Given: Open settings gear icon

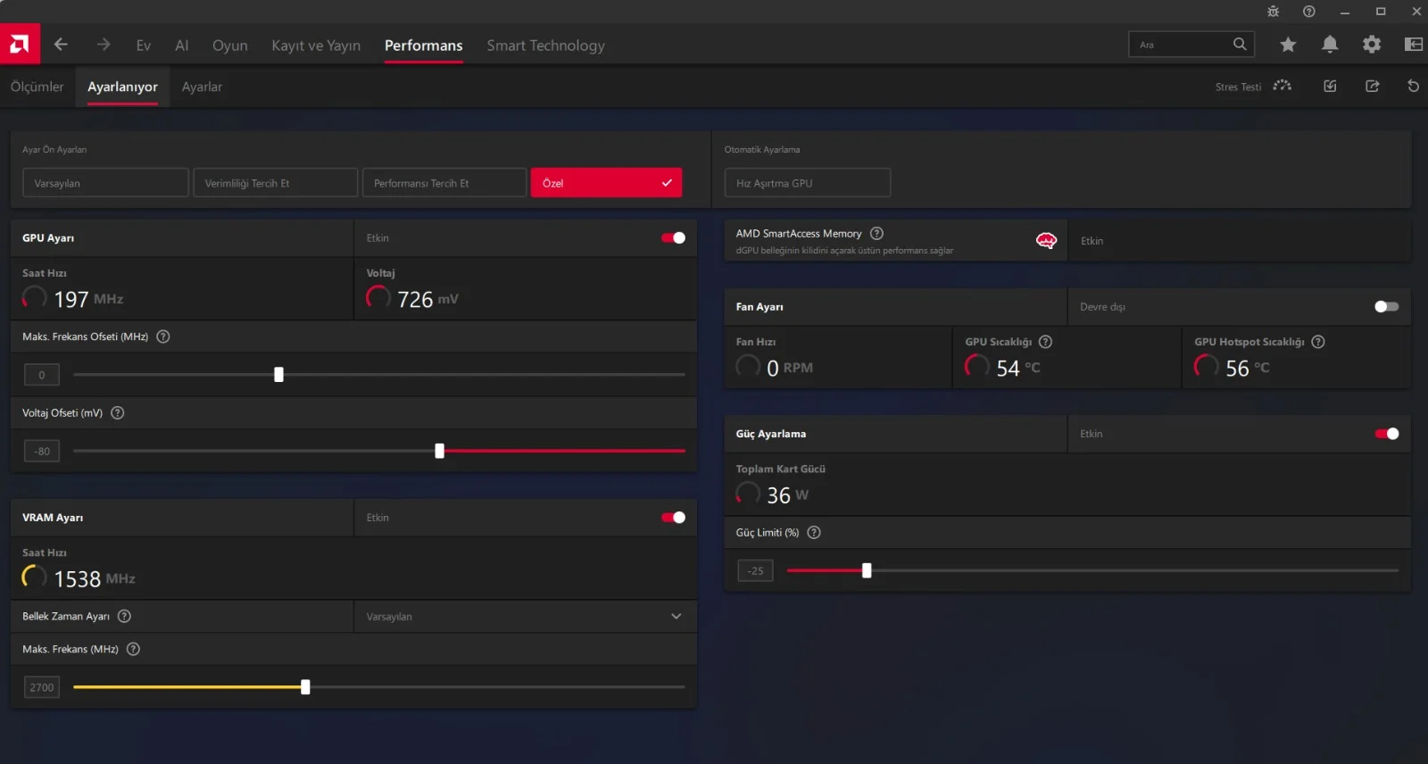Looking at the screenshot, I should point(1372,45).
